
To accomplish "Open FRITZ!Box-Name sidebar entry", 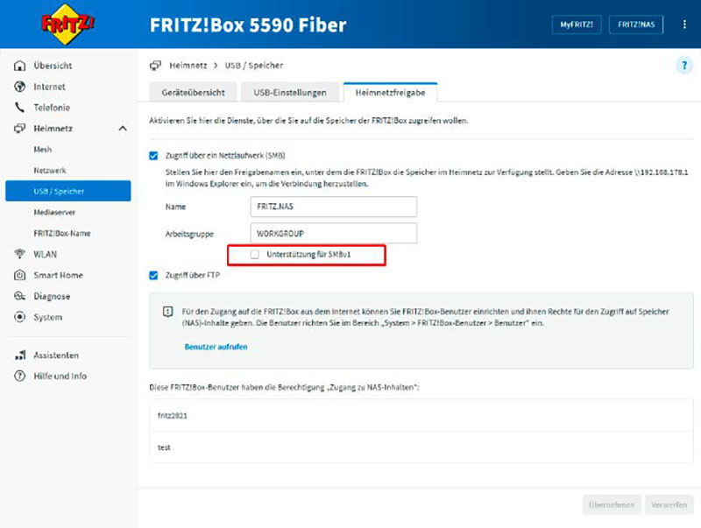I will (62, 233).
